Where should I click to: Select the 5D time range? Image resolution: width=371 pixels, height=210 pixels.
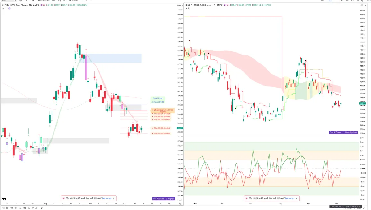7,208
